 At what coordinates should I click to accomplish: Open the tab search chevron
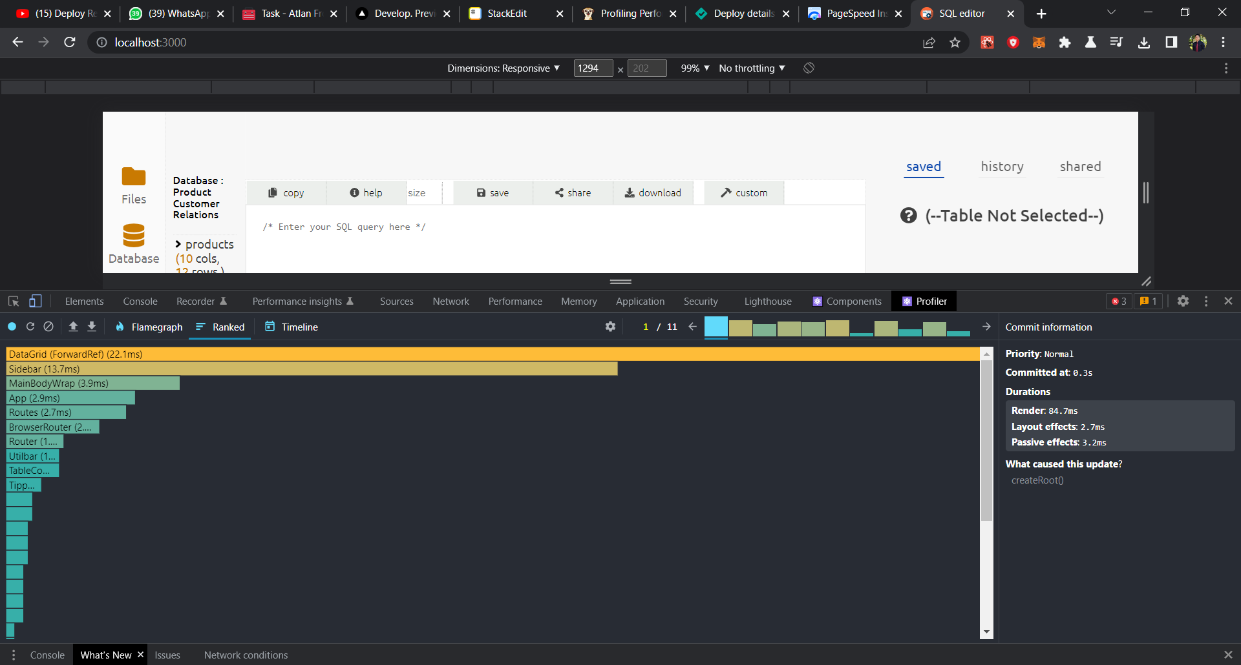[x=1111, y=12]
